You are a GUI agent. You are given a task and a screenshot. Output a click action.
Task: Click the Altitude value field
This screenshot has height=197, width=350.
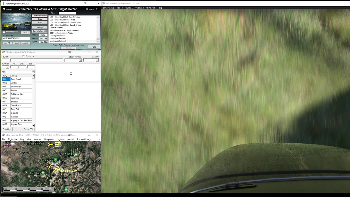click(x=43, y=35)
